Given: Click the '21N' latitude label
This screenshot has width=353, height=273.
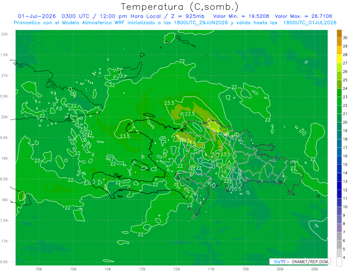Looking at the screenshot, I should [x=4, y=75].
